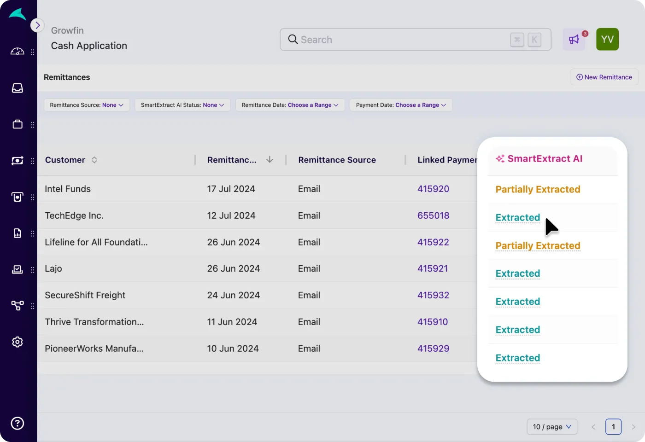Image resolution: width=645 pixels, height=442 pixels.
Task: Sort by the Customer column arrows
Action: pyautogui.click(x=94, y=160)
